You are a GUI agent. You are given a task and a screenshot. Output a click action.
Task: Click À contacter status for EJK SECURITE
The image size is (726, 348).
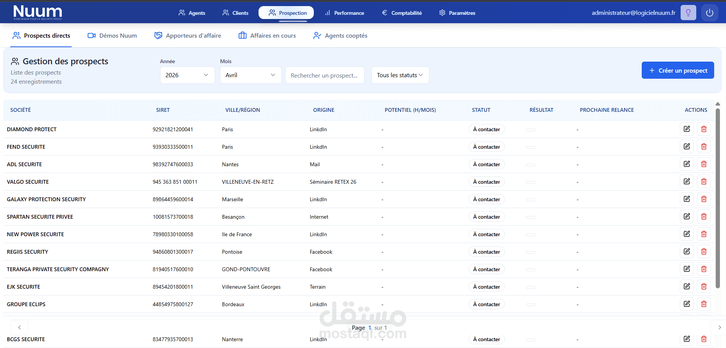(487, 287)
